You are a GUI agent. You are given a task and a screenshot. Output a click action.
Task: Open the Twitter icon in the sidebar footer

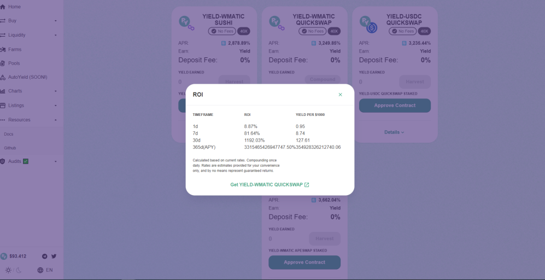click(x=54, y=256)
